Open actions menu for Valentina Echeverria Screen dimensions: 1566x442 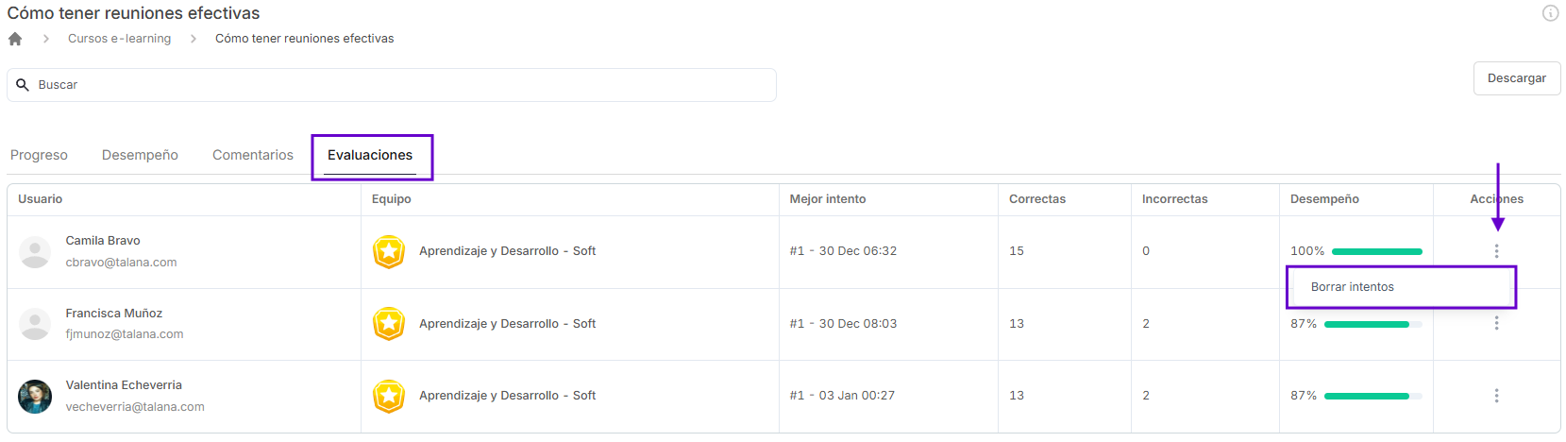tap(1496, 396)
